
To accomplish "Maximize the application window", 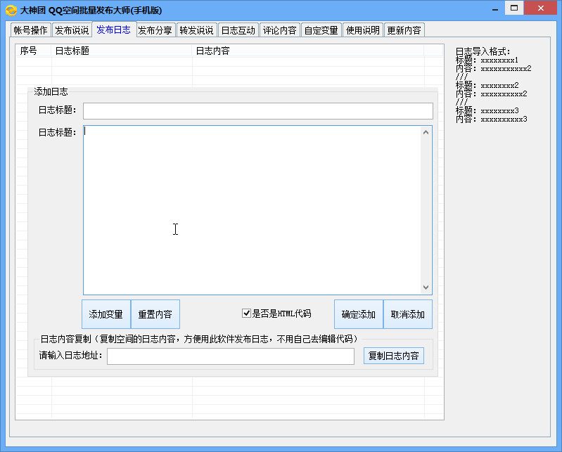I will point(514,8).
